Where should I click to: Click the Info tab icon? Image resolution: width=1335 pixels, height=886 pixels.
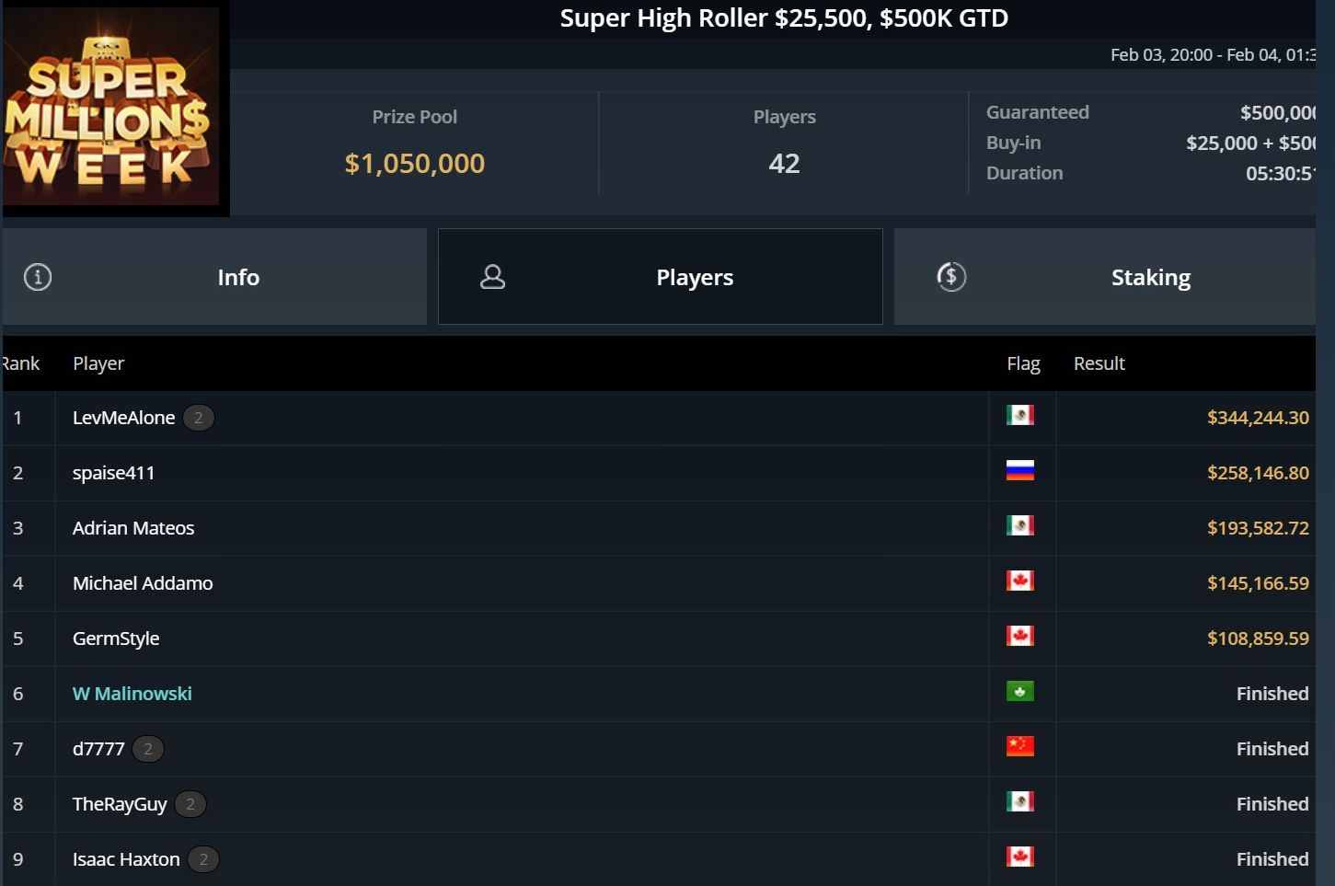coord(38,277)
